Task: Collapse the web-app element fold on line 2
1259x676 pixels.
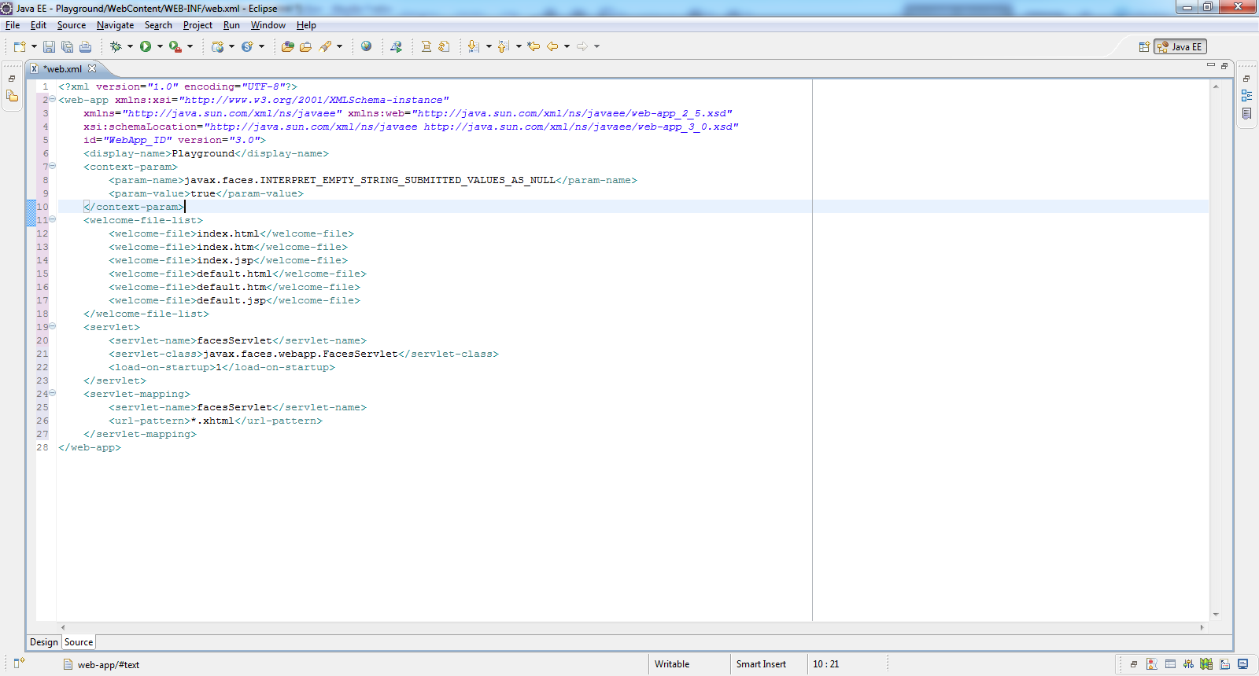Action: pyautogui.click(x=53, y=100)
